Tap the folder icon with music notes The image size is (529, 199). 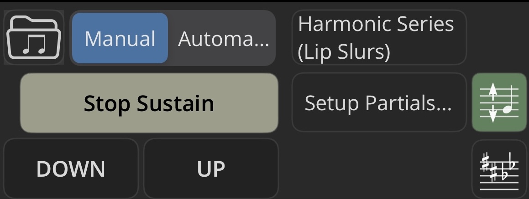pyautogui.click(x=34, y=37)
